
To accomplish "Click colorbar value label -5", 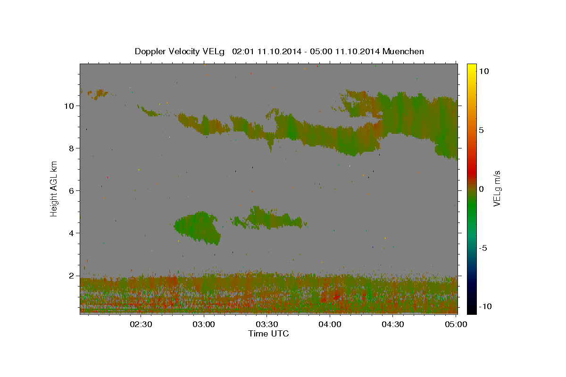I will 483,247.
